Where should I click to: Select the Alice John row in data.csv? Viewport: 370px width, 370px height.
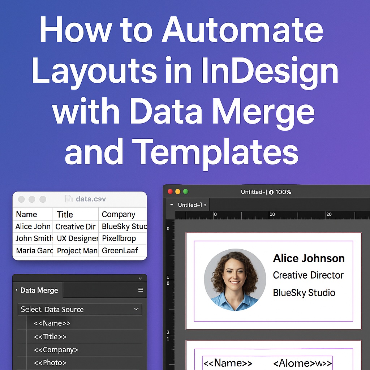coord(33,227)
